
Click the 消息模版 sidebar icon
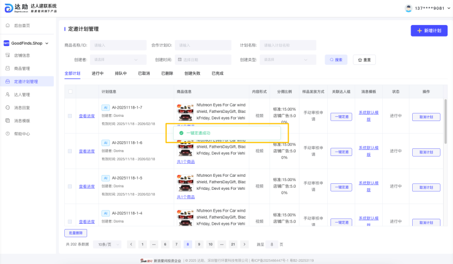(x=8, y=121)
